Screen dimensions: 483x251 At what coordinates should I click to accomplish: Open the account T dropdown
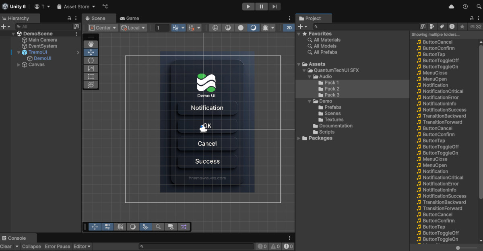coord(42,6)
